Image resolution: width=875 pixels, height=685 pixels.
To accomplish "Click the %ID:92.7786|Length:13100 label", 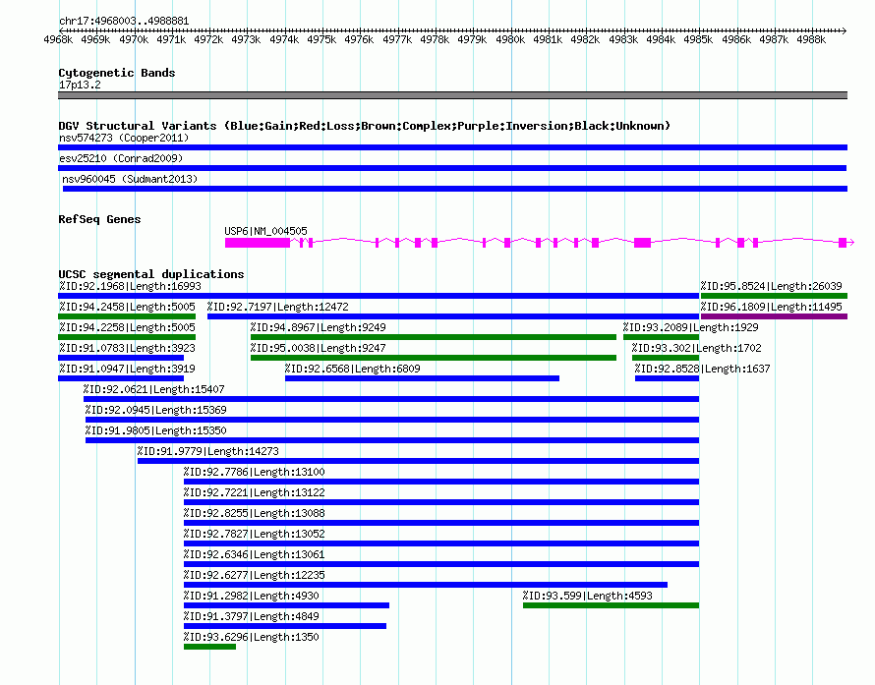I will click(255, 472).
